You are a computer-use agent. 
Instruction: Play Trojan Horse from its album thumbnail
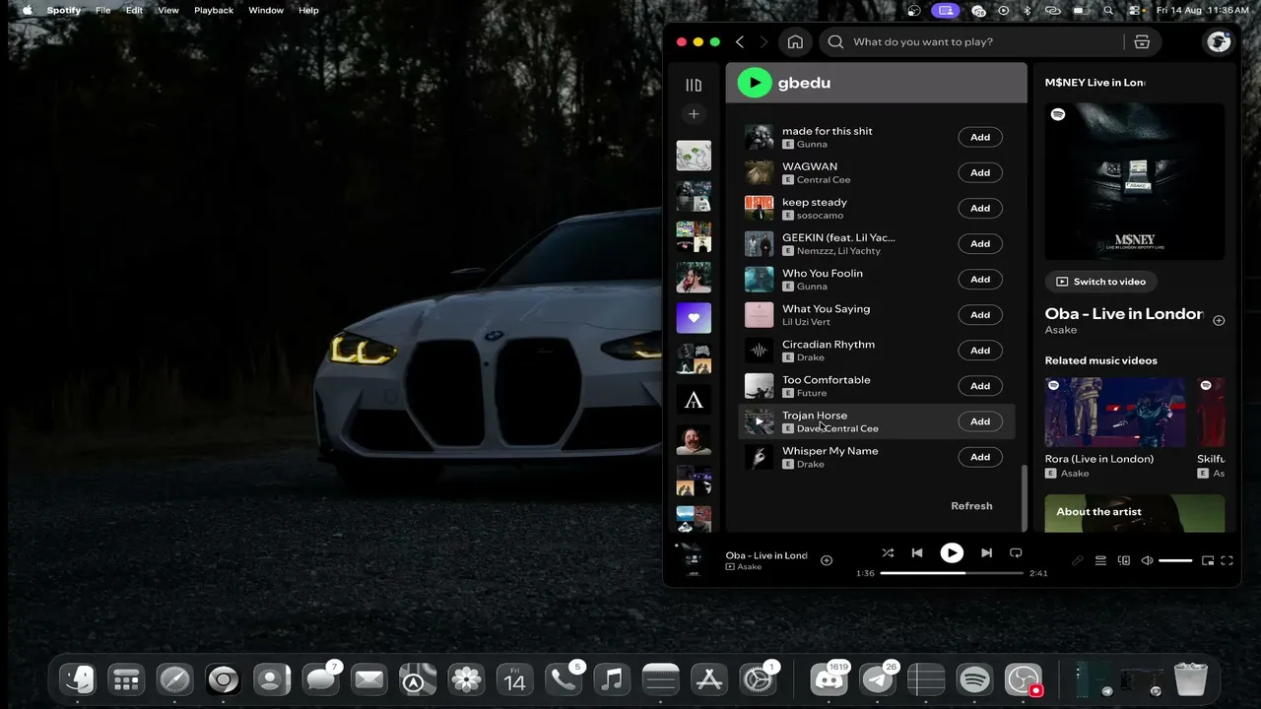pyautogui.click(x=759, y=421)
